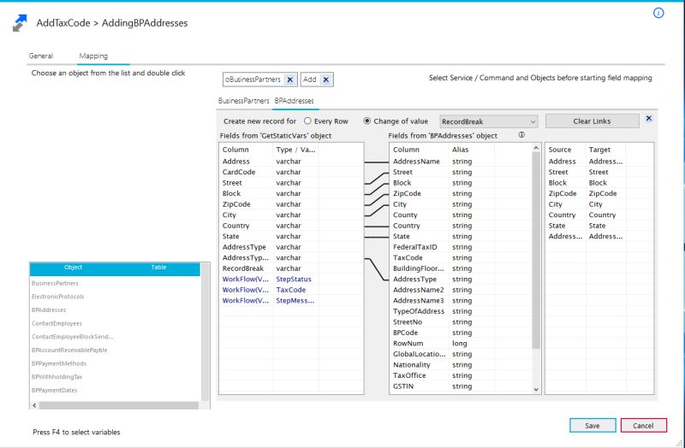Select TypeOfAddress in BPAddresses fields
This screenshot has width=685, height=448.
pyautogui.click(x=461, y=311)
